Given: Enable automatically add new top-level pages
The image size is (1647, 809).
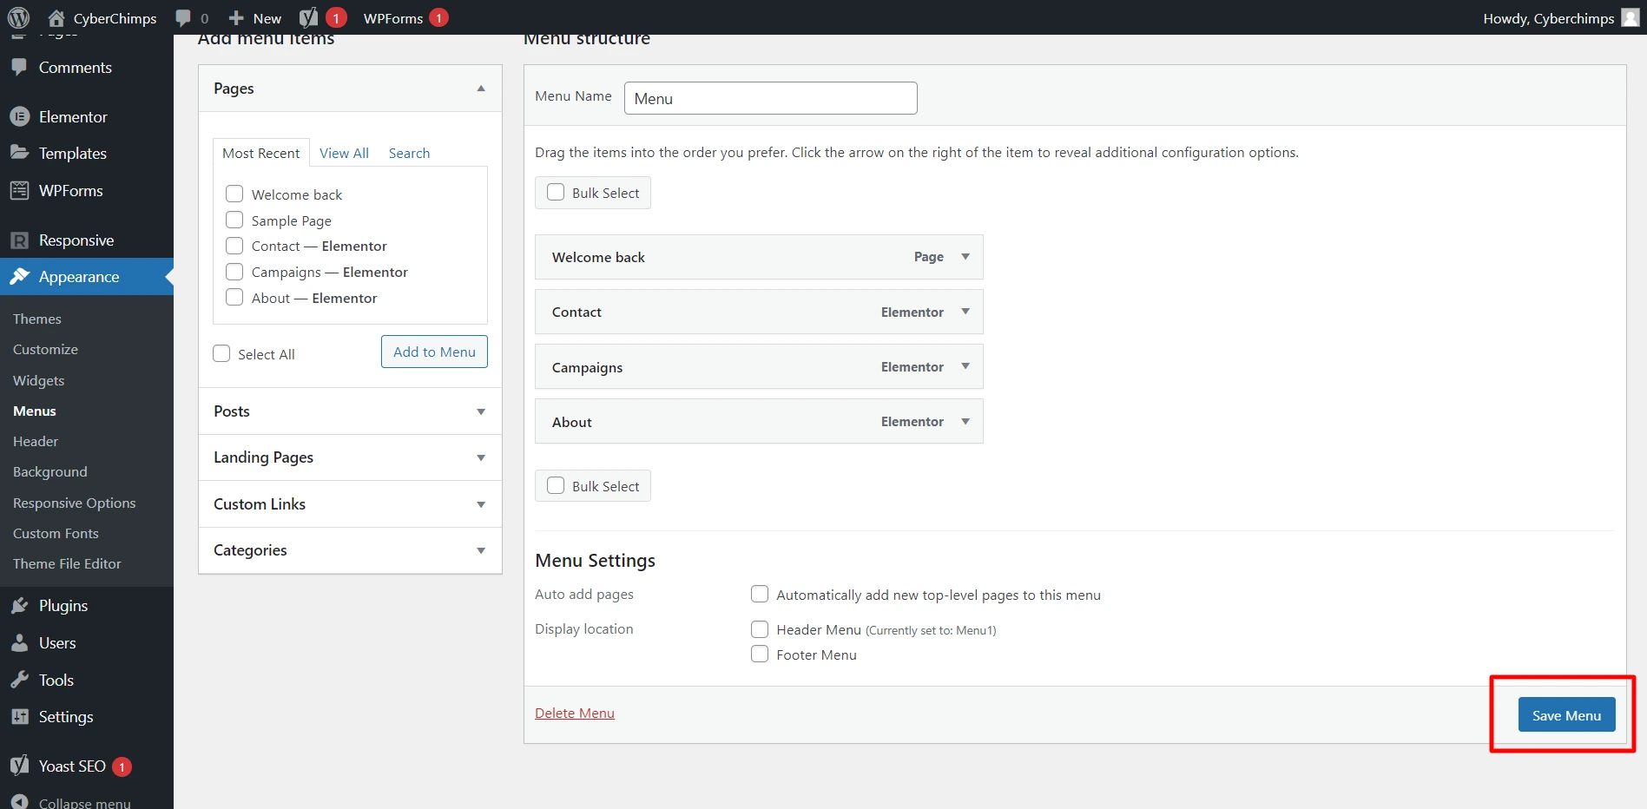Looking at the screenshot, I should click(760, 594).
